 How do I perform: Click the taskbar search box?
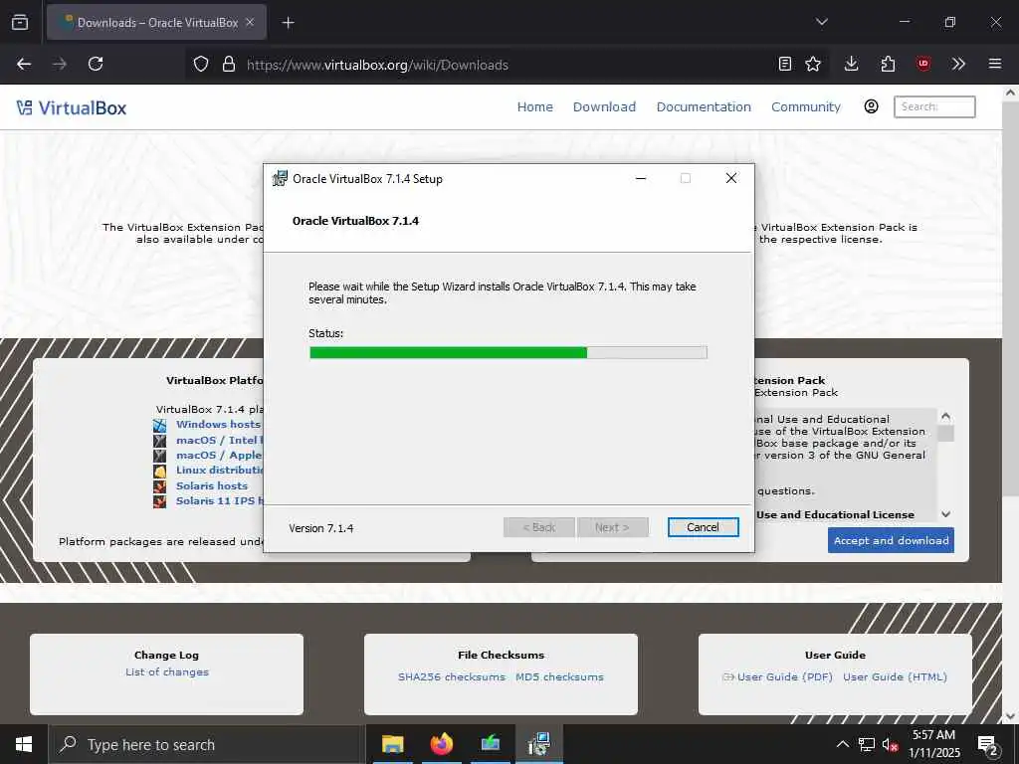207,744
